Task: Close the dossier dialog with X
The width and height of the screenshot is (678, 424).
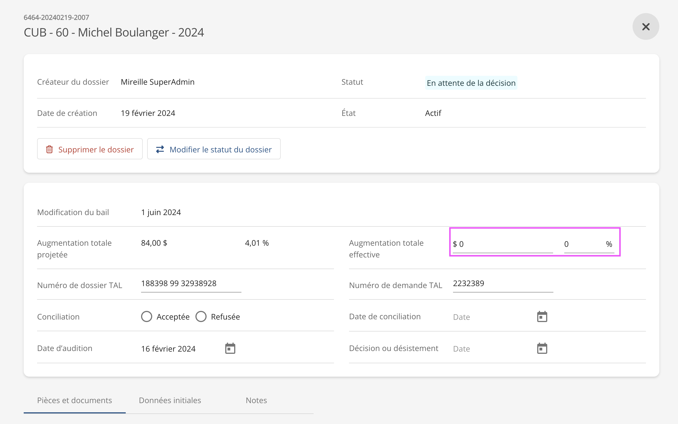Action: click(645, 27)
